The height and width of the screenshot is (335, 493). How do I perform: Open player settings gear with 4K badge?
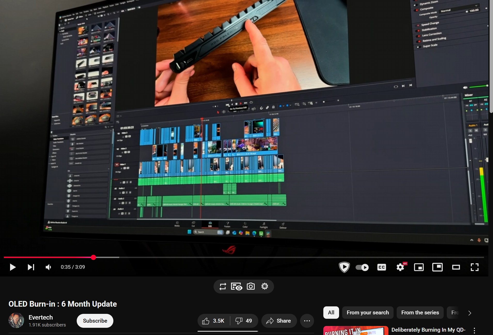(x=401, y=267)
